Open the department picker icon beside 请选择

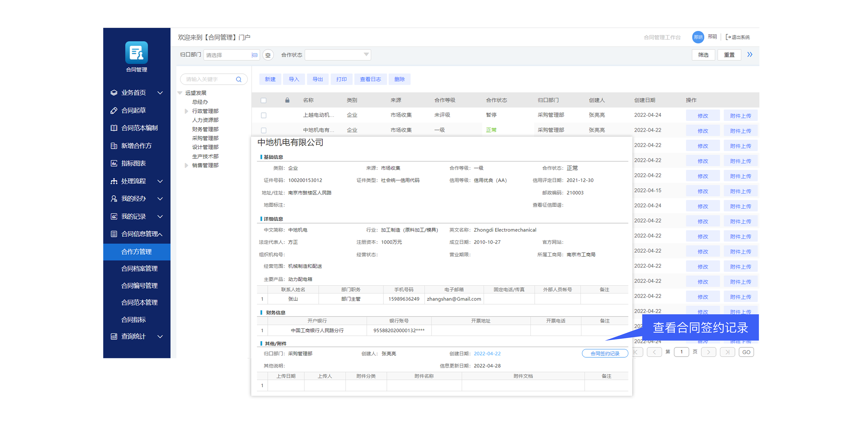255,54
